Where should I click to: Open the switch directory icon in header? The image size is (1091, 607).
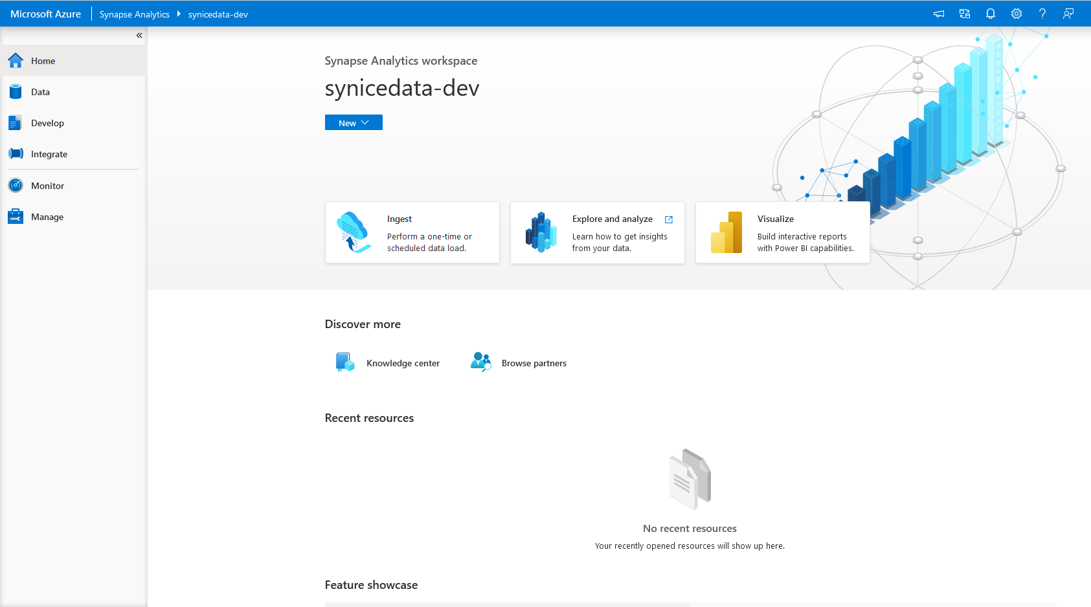[965, 14]
